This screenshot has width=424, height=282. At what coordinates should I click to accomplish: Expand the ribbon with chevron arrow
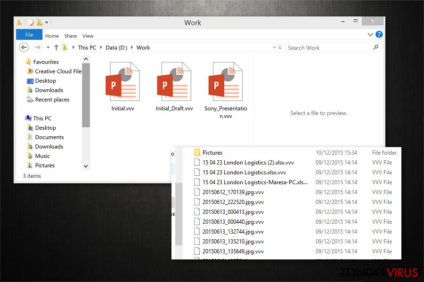[370, 35]
